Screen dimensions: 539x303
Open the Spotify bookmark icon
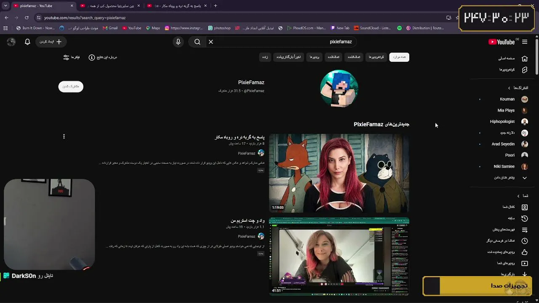coord(399,28)
